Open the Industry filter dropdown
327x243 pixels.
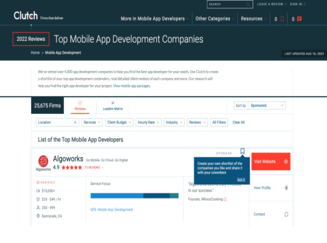[174, 123]
